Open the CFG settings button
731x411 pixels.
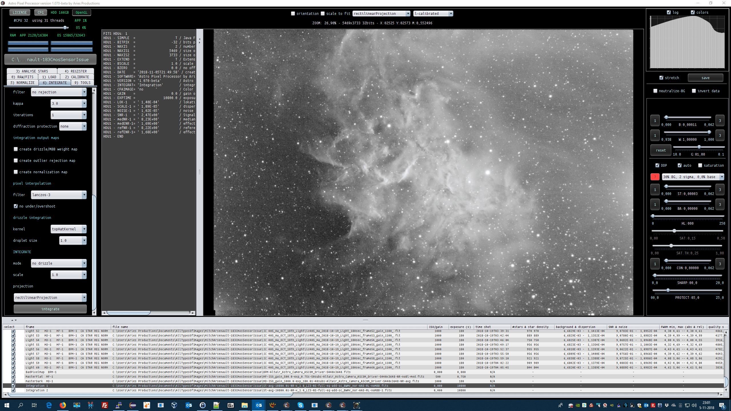click(41, 12)
